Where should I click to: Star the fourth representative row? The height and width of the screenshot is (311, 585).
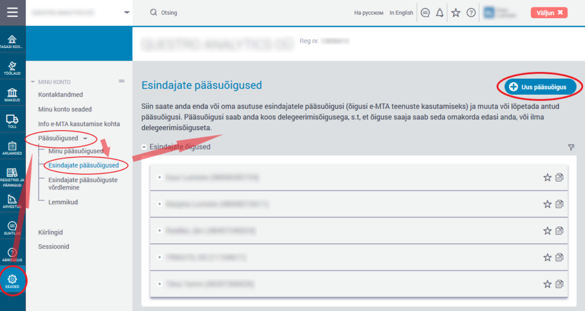[547, 257]
